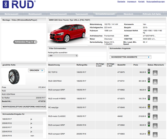Screen dimensions: 167x139
Task: Add RUD innov8 HYBRID to the cart
Action: (x=155, y=99)
